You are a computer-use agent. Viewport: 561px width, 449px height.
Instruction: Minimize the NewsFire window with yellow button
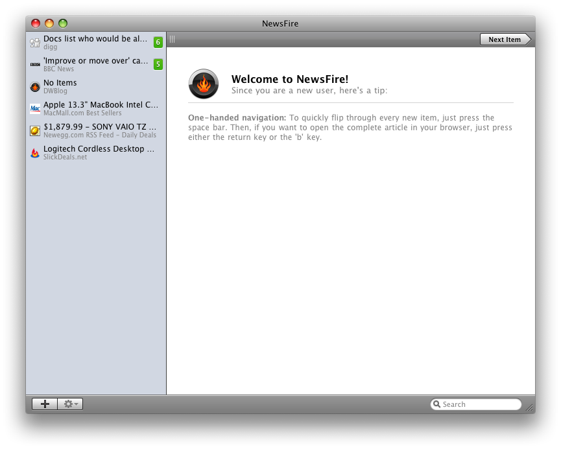coord(49,24)
